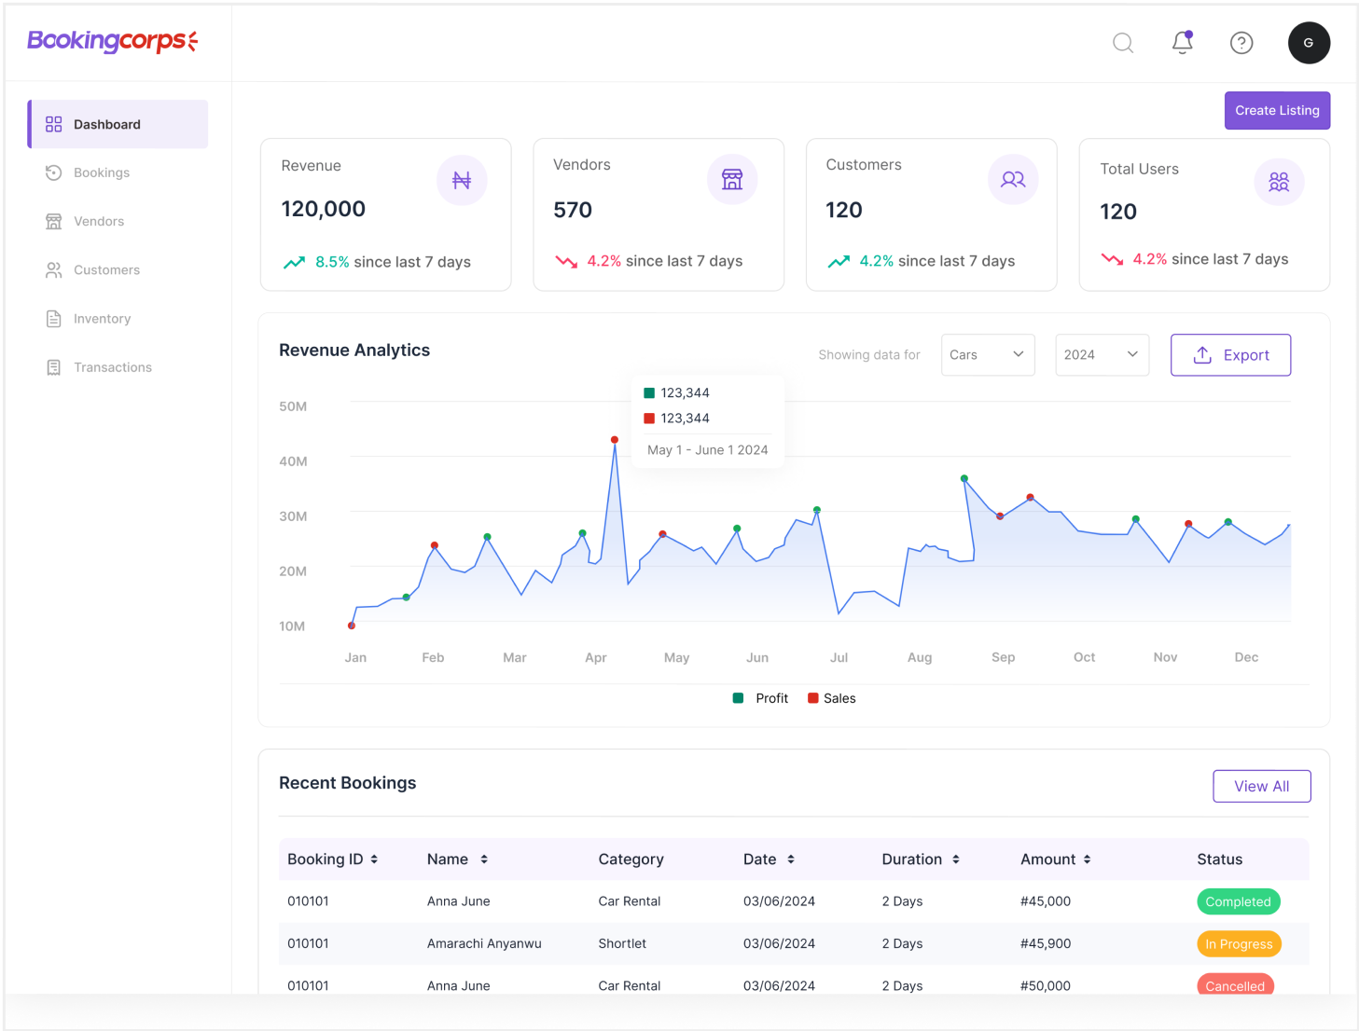
Task: Open the search icon in header
Action: (1123, 43)
